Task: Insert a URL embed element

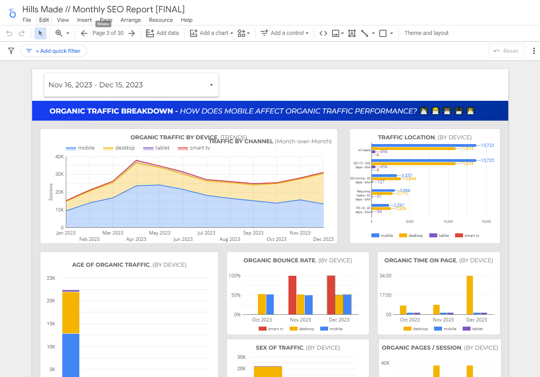Action: (x=323, y=33)
